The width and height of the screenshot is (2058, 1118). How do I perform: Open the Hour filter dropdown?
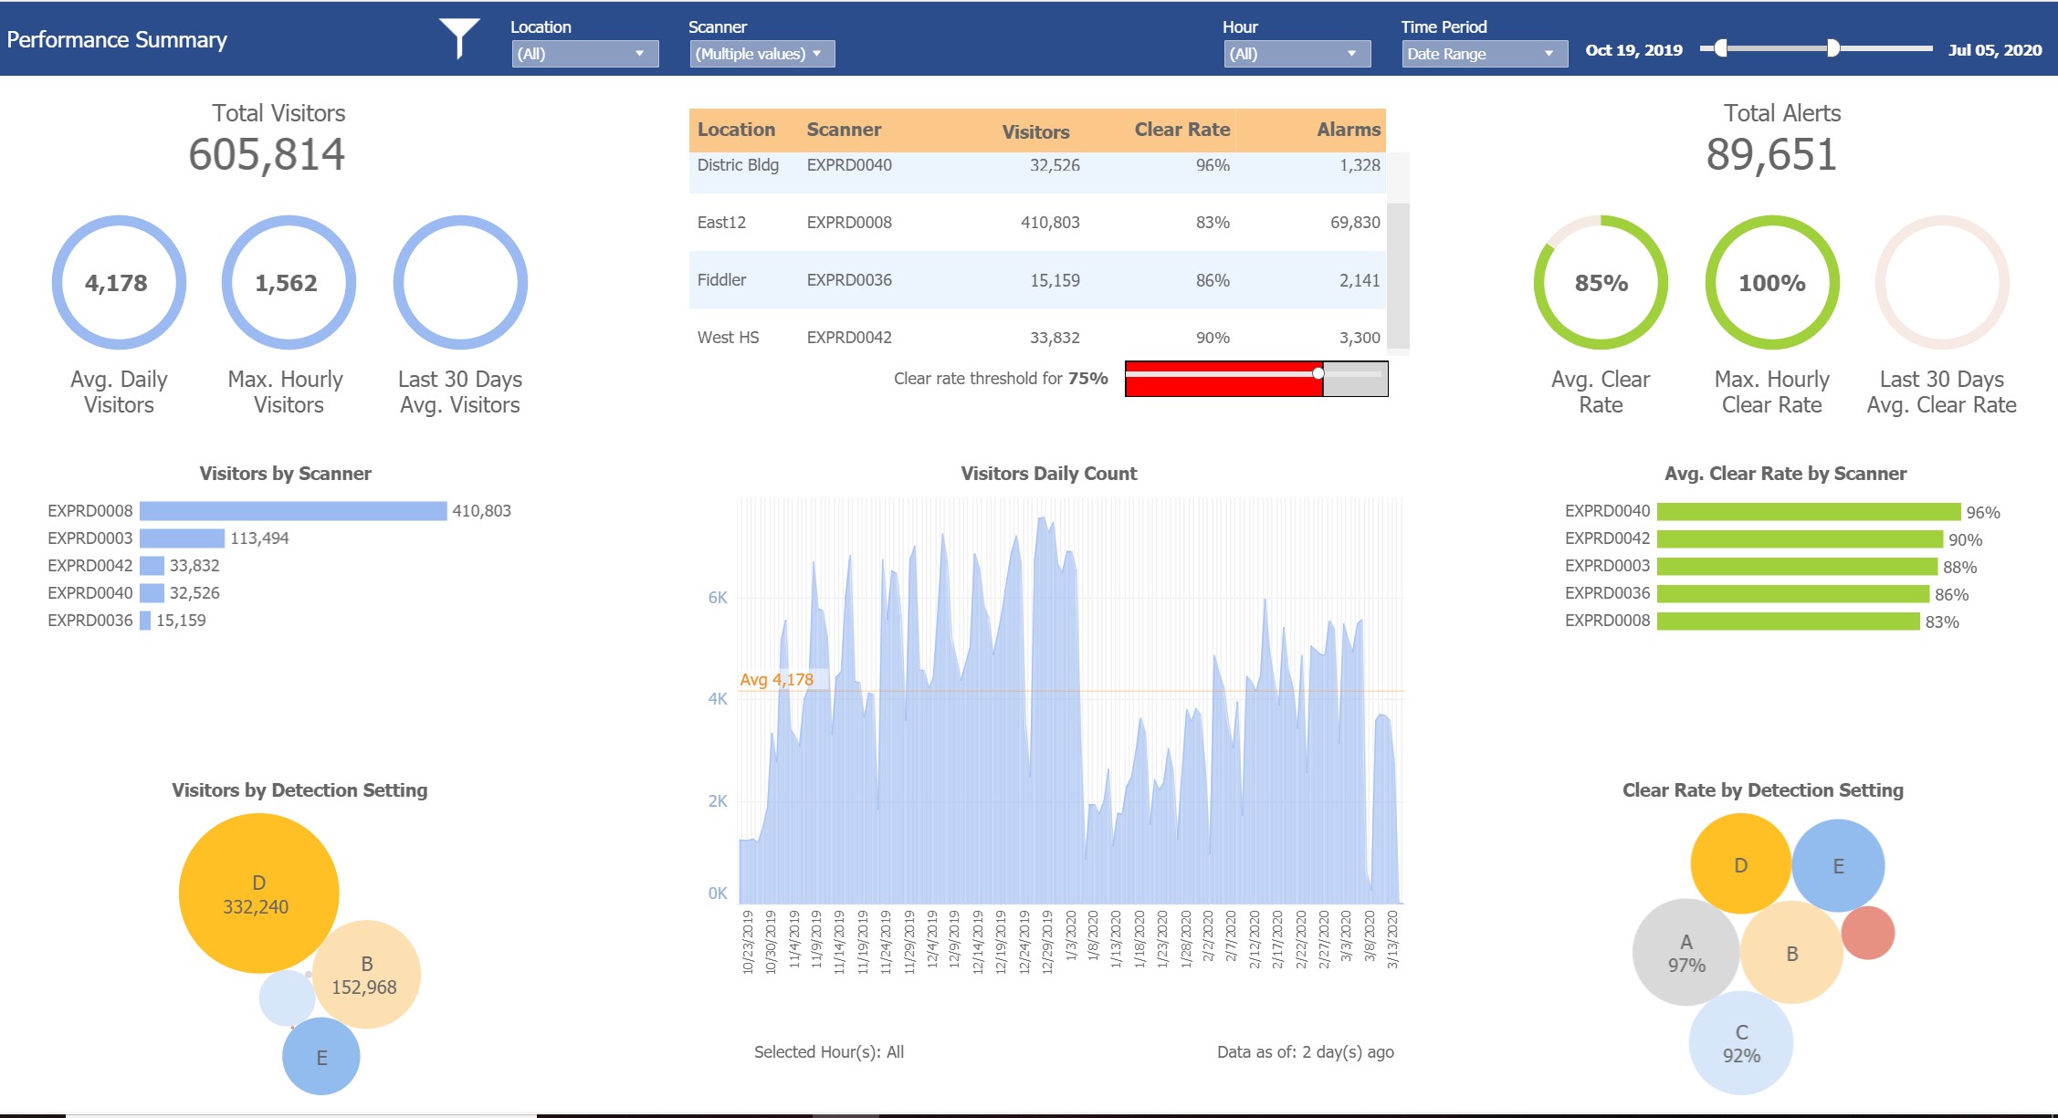click(1297, 54)
